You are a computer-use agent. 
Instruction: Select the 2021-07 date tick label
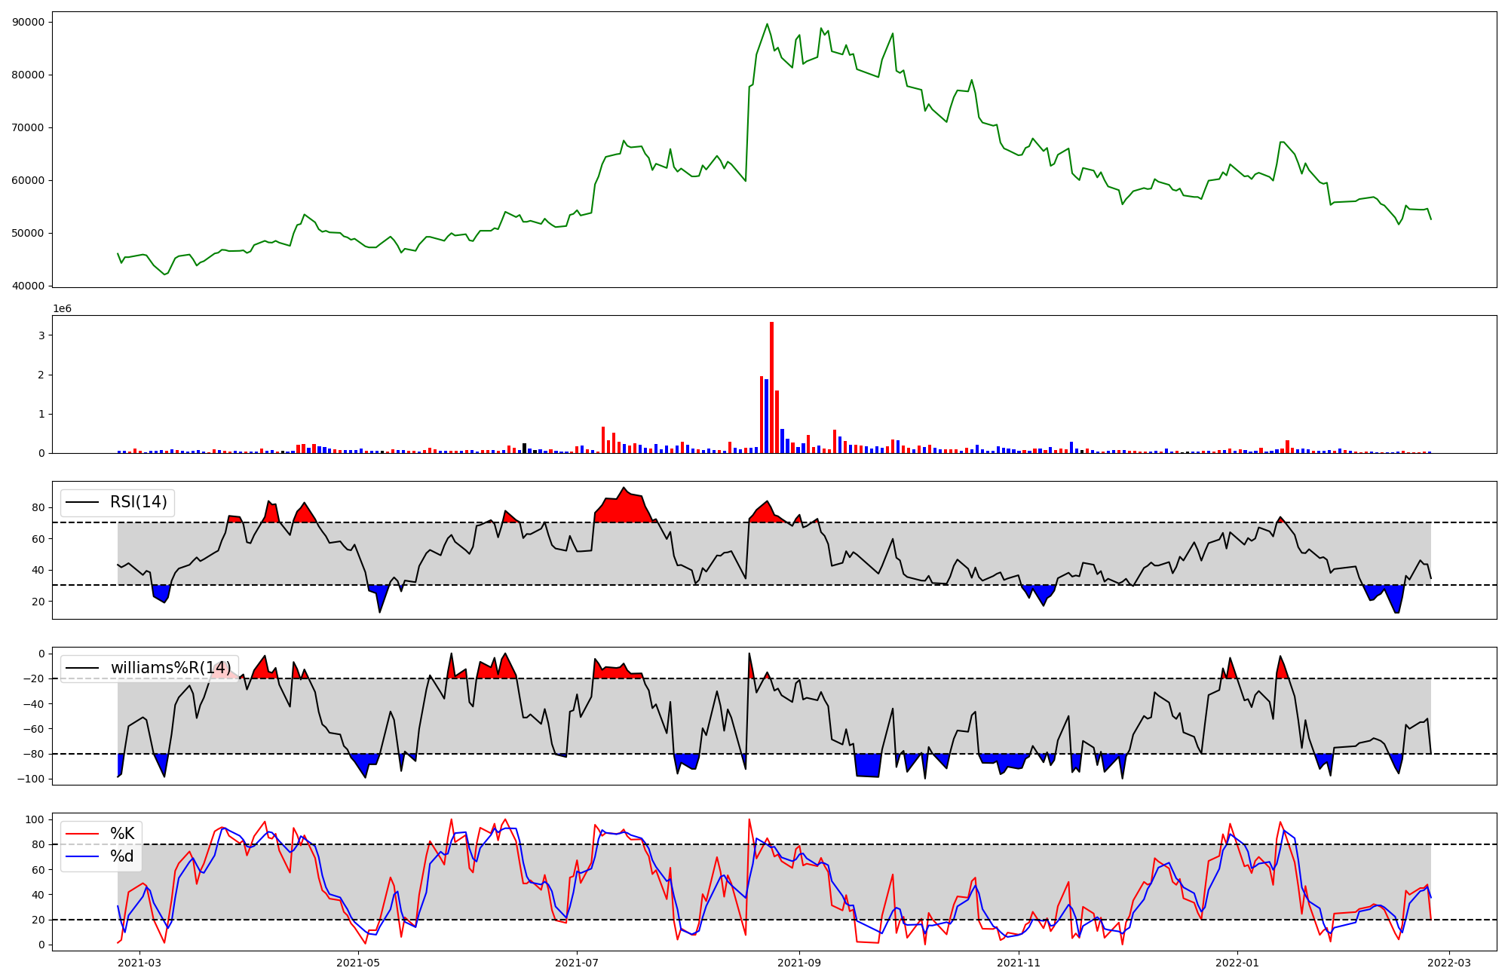(x=577, y=963)
